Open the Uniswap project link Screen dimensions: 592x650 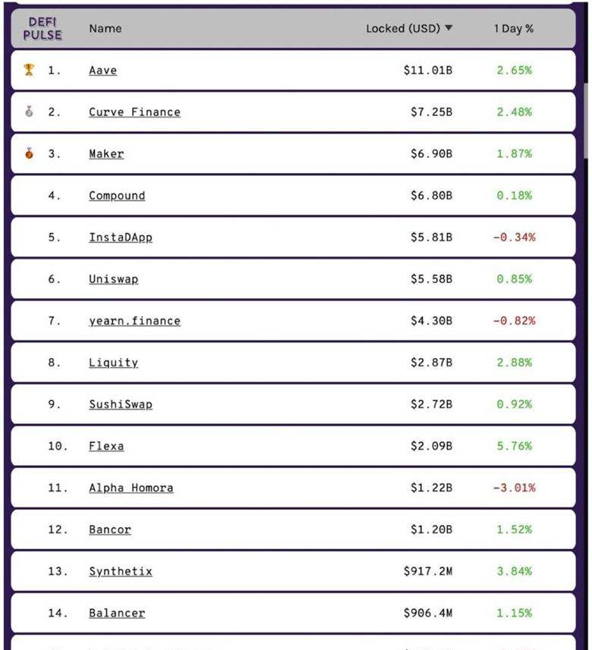(114, 279)
